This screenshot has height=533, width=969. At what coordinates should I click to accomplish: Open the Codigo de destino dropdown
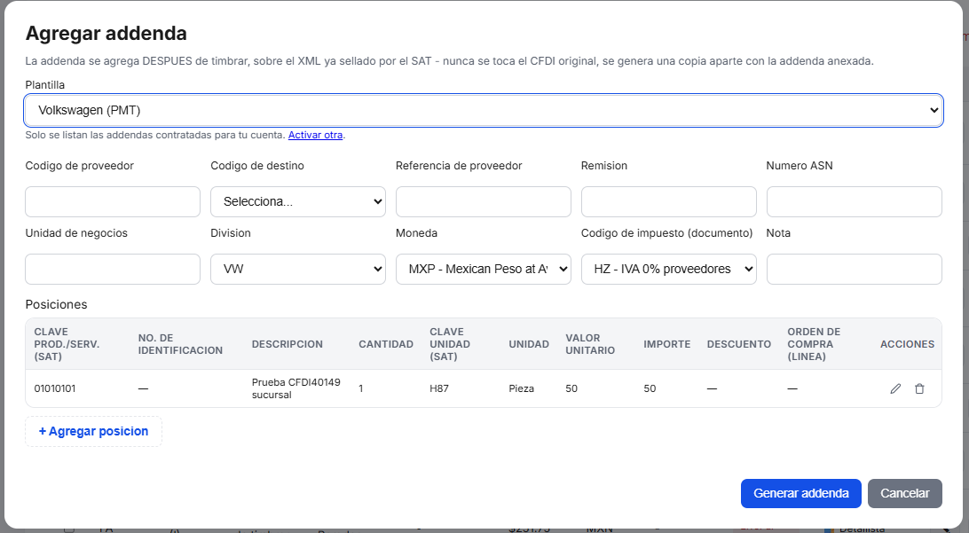pos(298,201)
